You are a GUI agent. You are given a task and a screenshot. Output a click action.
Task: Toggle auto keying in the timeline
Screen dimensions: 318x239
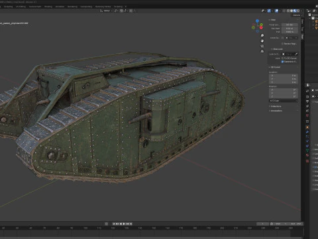pyautogui.click(x=106, y=224)
